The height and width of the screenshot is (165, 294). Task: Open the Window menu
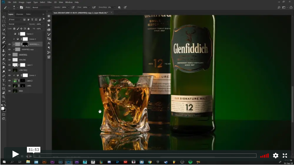pyautogui.click(x=69, y=2)
